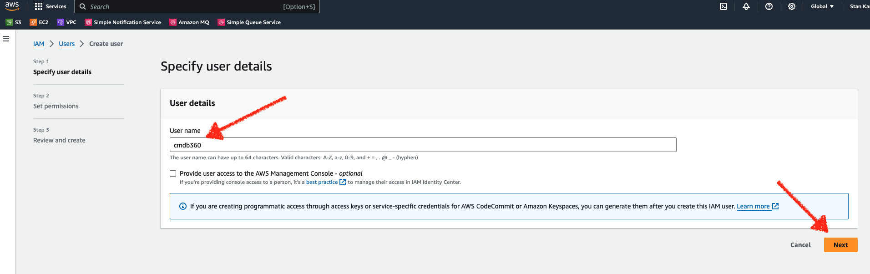Select Step 2 Set permissions
Viewport: 870px width, 274px height.
pos(56,106)
